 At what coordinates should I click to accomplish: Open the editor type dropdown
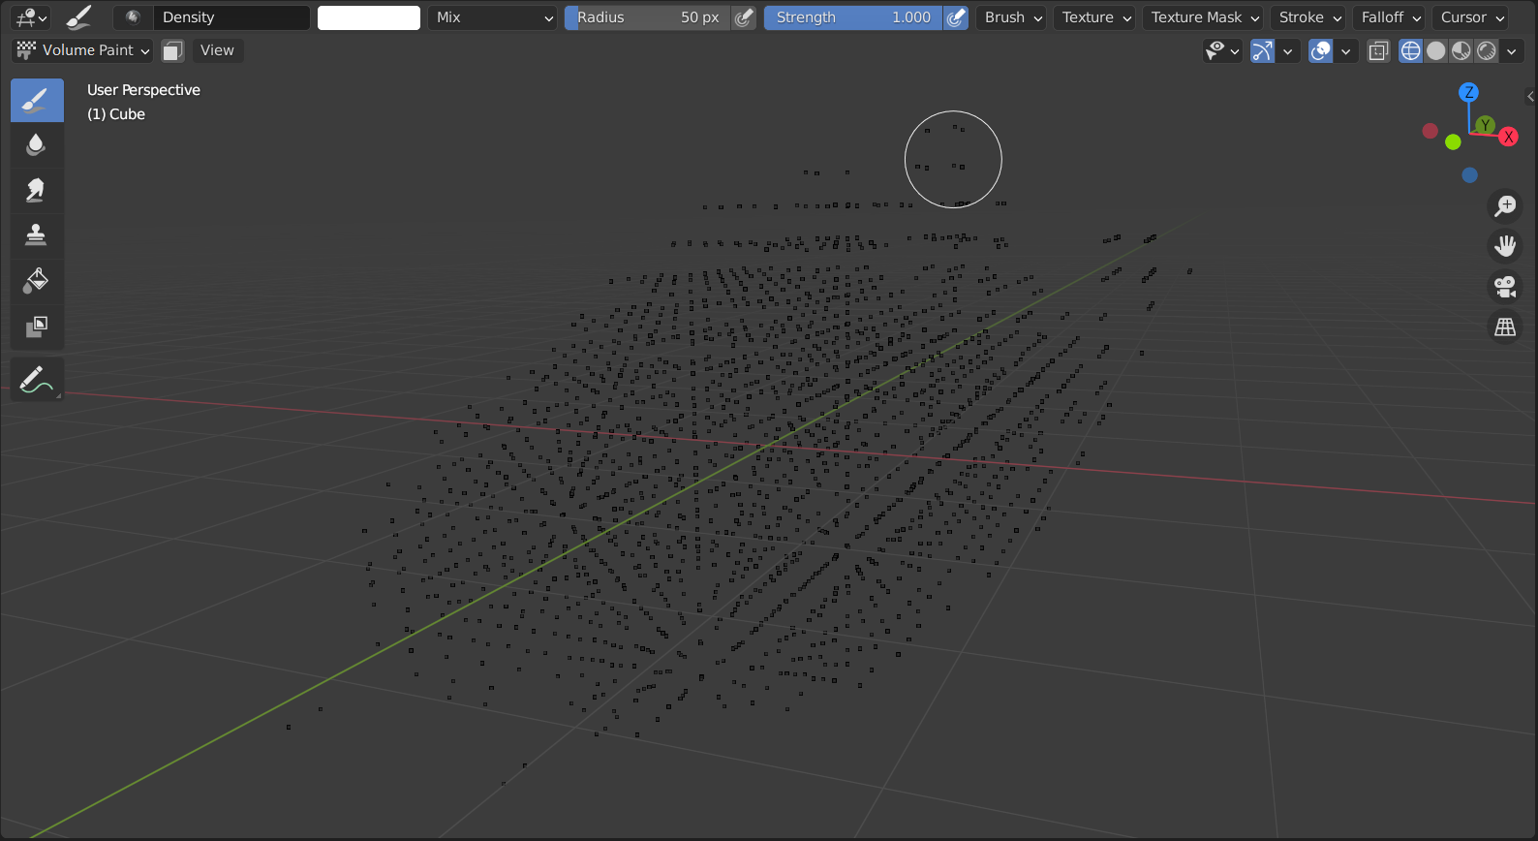click(32, 17)
